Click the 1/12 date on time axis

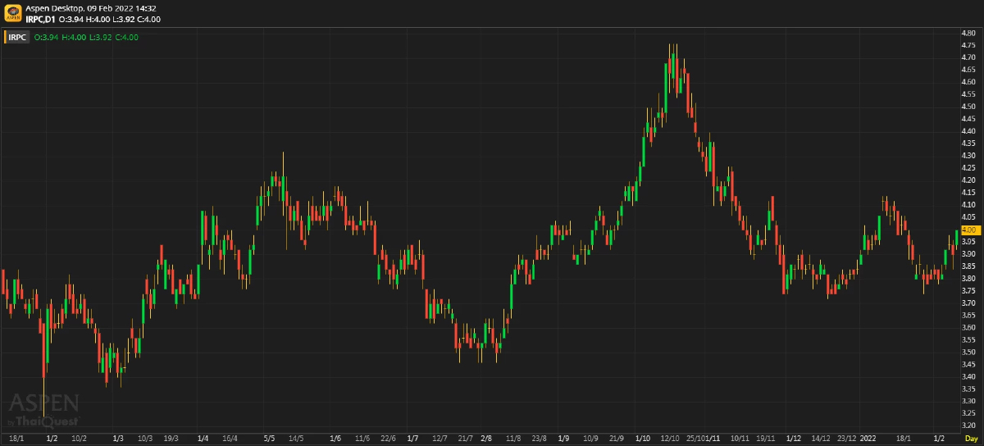point(793,439)
